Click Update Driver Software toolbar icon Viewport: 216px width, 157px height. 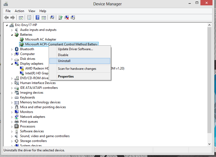click(60, 18)
